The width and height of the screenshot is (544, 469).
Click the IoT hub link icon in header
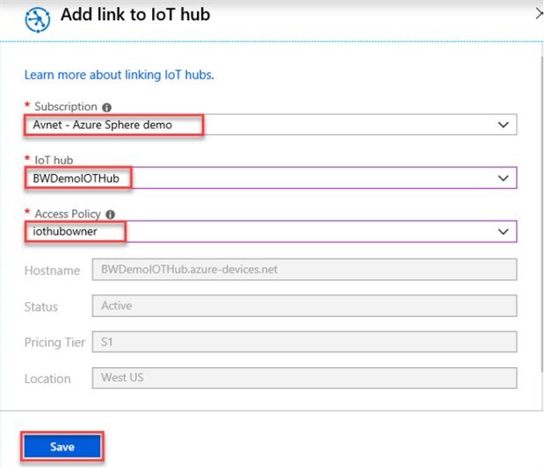38,18
